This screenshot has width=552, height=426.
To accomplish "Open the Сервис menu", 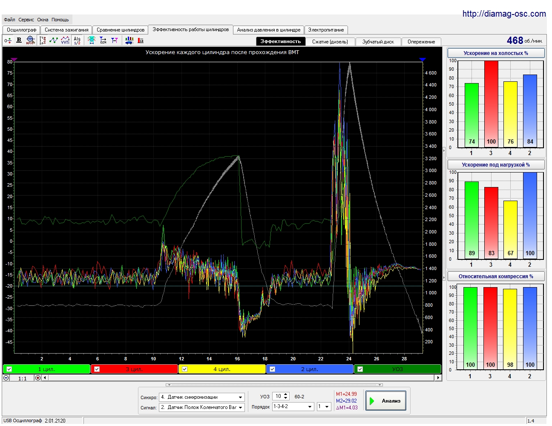I will 26,20.
